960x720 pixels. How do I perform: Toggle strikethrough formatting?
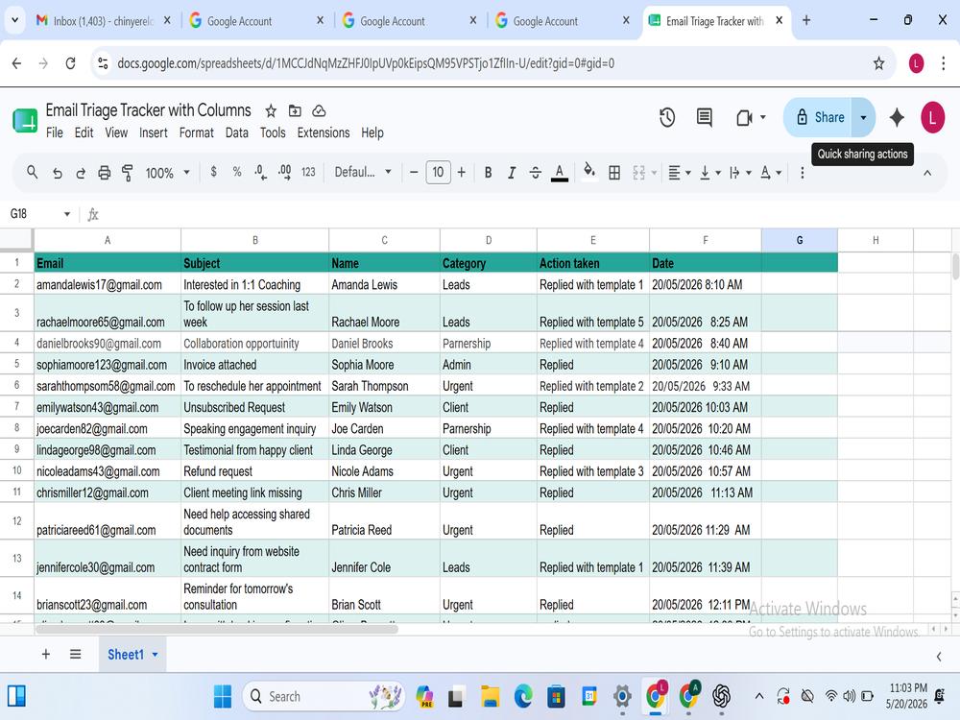pos(535,173)
